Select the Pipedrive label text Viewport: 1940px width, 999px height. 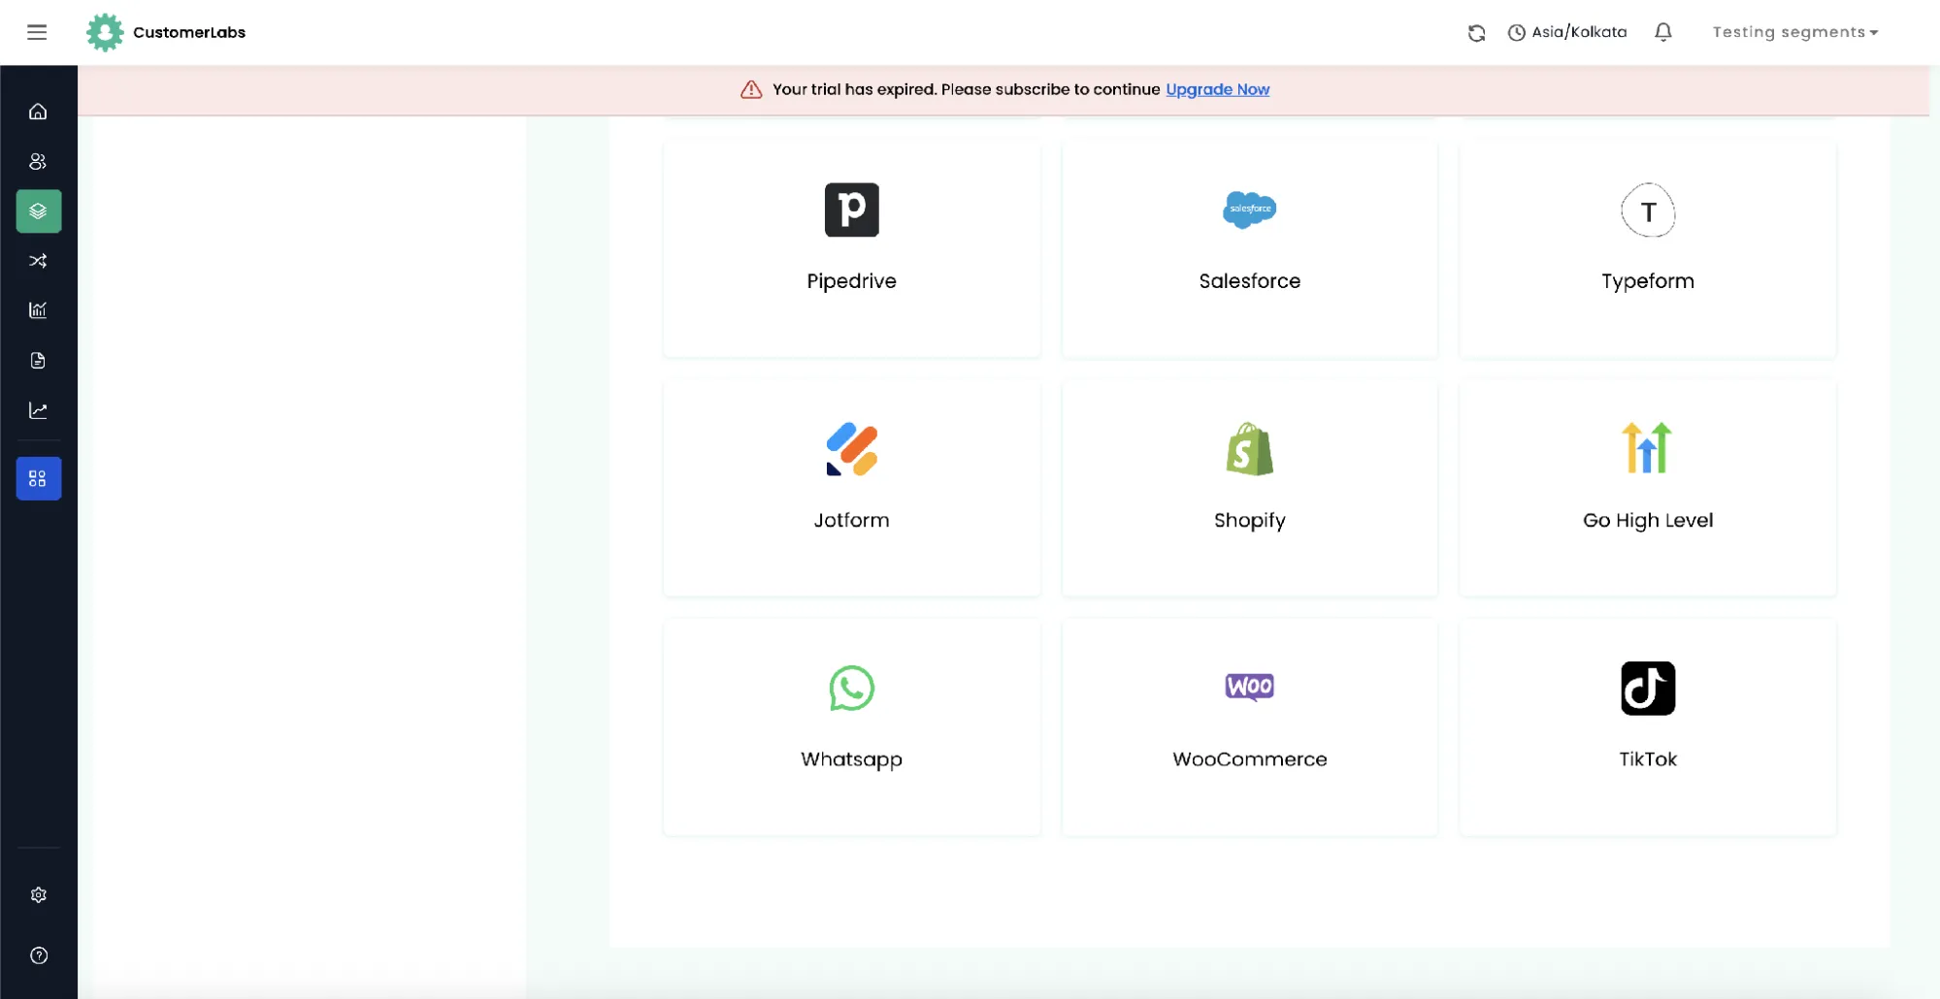[x=851, y=281]
